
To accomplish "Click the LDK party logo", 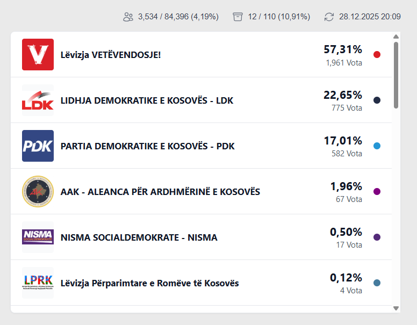I will tap(38, 100).
